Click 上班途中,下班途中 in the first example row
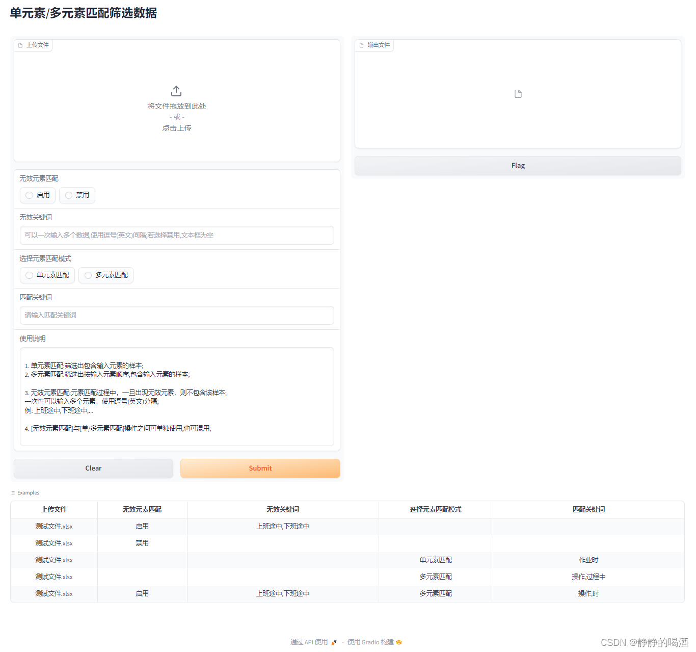 point(283,527)
